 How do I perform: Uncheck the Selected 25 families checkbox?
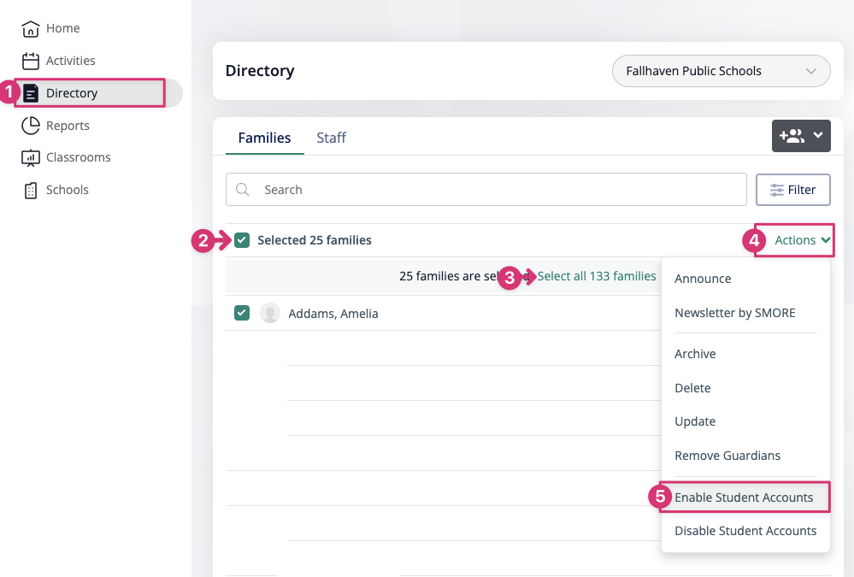[242, 240]
